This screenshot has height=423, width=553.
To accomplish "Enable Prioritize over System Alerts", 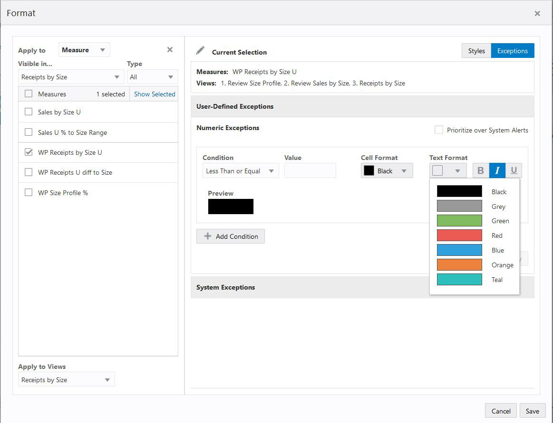I will click(x=439, y=130).
